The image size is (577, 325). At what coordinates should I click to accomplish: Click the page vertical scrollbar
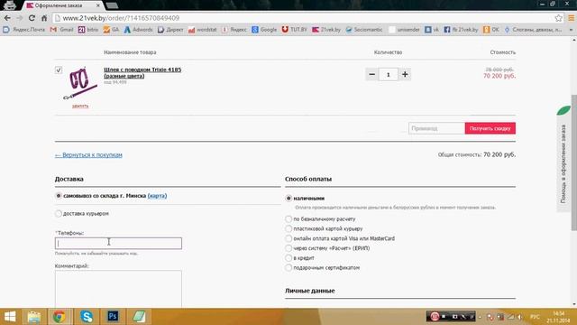click(573, 162)
